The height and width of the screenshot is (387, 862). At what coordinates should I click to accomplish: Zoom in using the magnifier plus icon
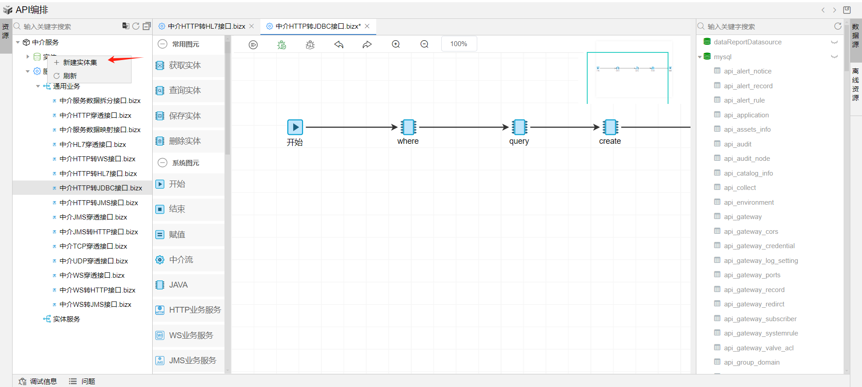coord(396,44)
